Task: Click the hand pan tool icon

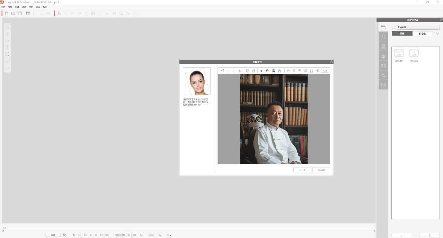Action: pyautogui.click(x=288, y=71)
